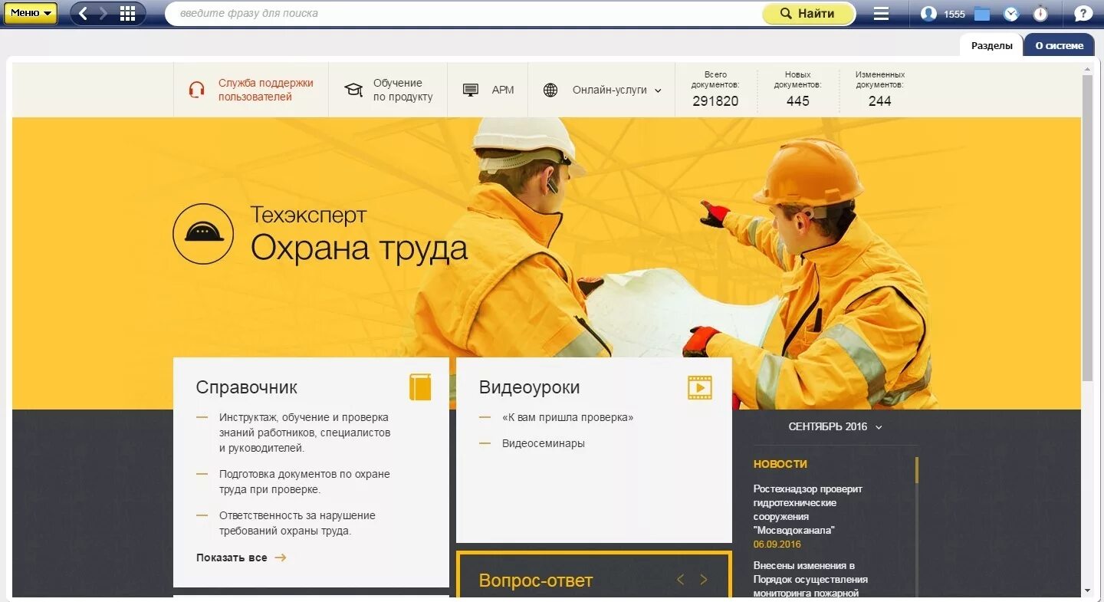1104x602 pixels.
Task: Click the globe online services icon
Action: pyautogui.click(x=550, y=90)
